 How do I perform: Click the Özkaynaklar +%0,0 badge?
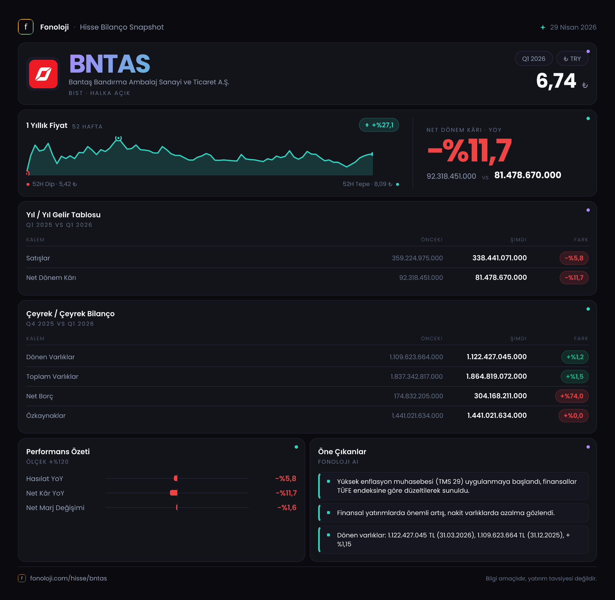573,416
